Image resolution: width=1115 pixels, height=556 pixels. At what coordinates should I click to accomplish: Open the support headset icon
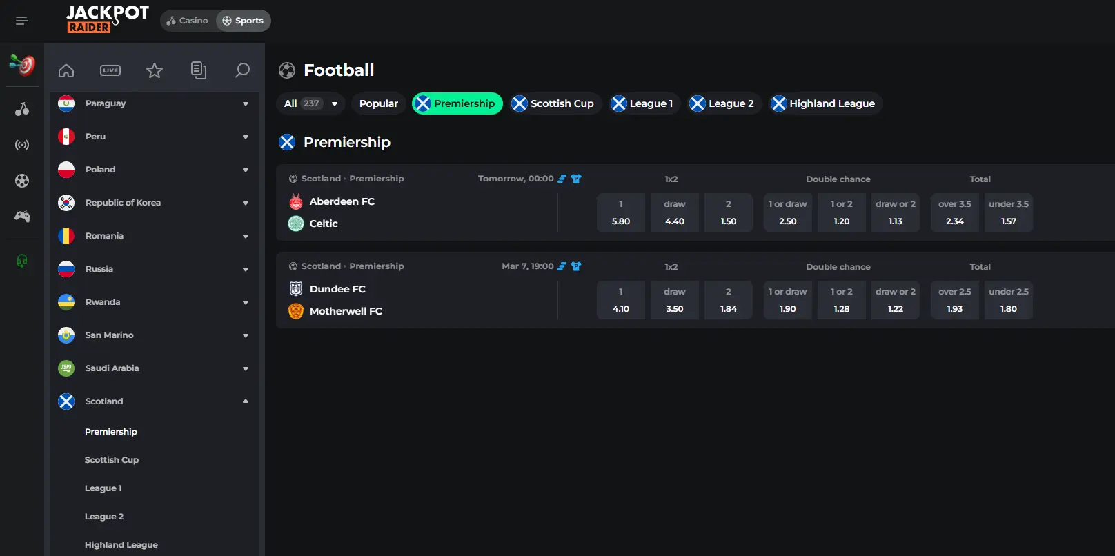coord(22,261)
